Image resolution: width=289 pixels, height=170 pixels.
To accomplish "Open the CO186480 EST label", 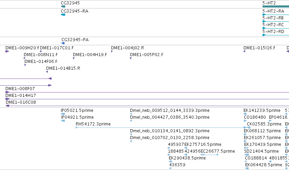I will 255,117.
